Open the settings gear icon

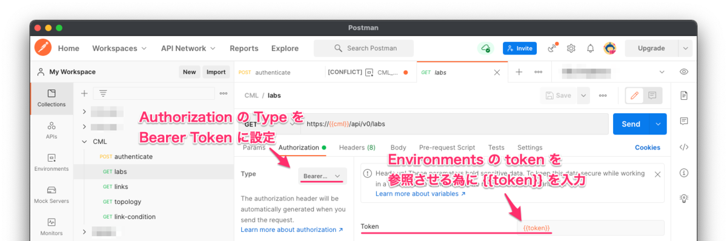[x=571, y=48]
